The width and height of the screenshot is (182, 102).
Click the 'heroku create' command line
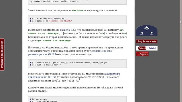[x=39, y=99]
